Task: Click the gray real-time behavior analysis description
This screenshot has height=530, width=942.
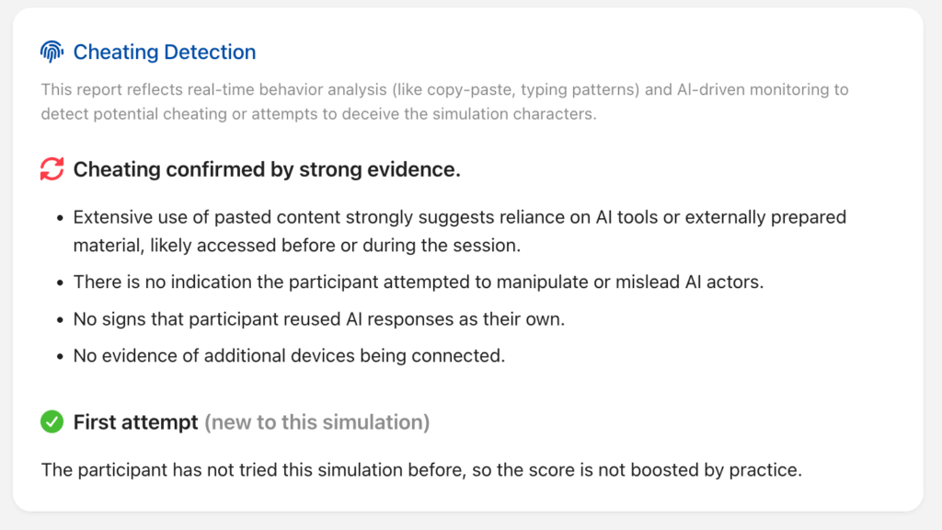Action: pos(444,90)
